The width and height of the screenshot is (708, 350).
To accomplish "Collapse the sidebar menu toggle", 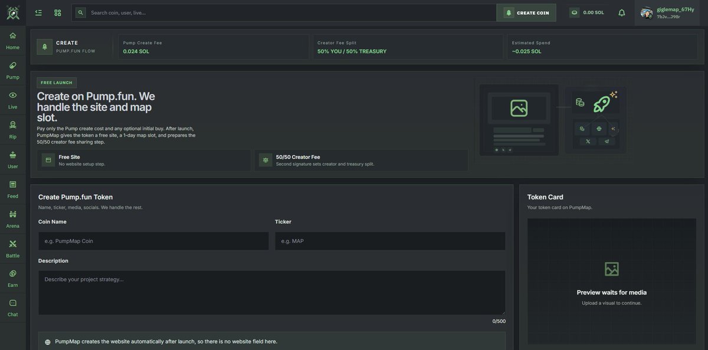I will click(x=38, y=12).
